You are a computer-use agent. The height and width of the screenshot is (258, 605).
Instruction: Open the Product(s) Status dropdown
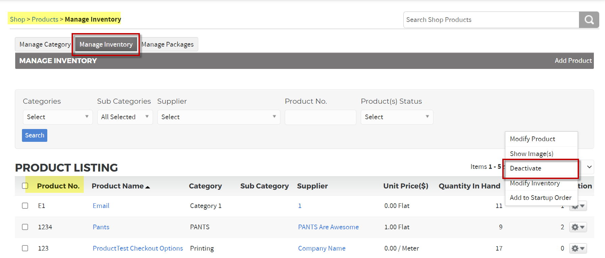point(397,117)
